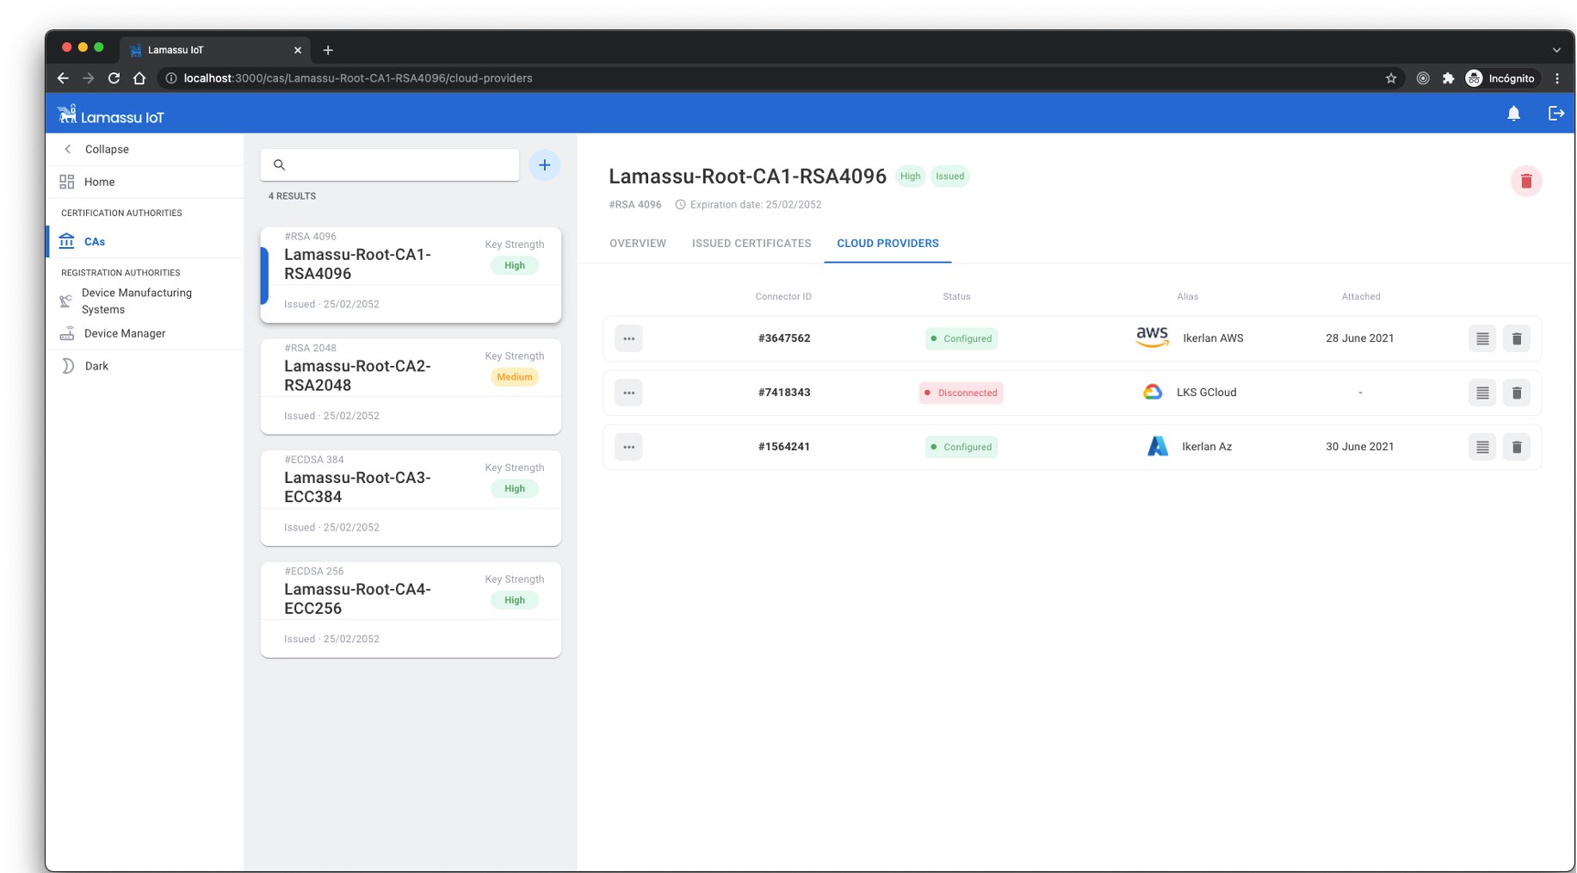Delete the Ikerlan Az connector
The width and height of the screenshot is (1577, 873).
click(x=1516, y=447)
